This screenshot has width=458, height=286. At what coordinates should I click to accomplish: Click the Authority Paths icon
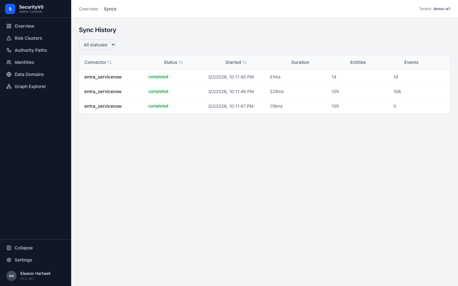pyautogui.click(x=9, y=50)
